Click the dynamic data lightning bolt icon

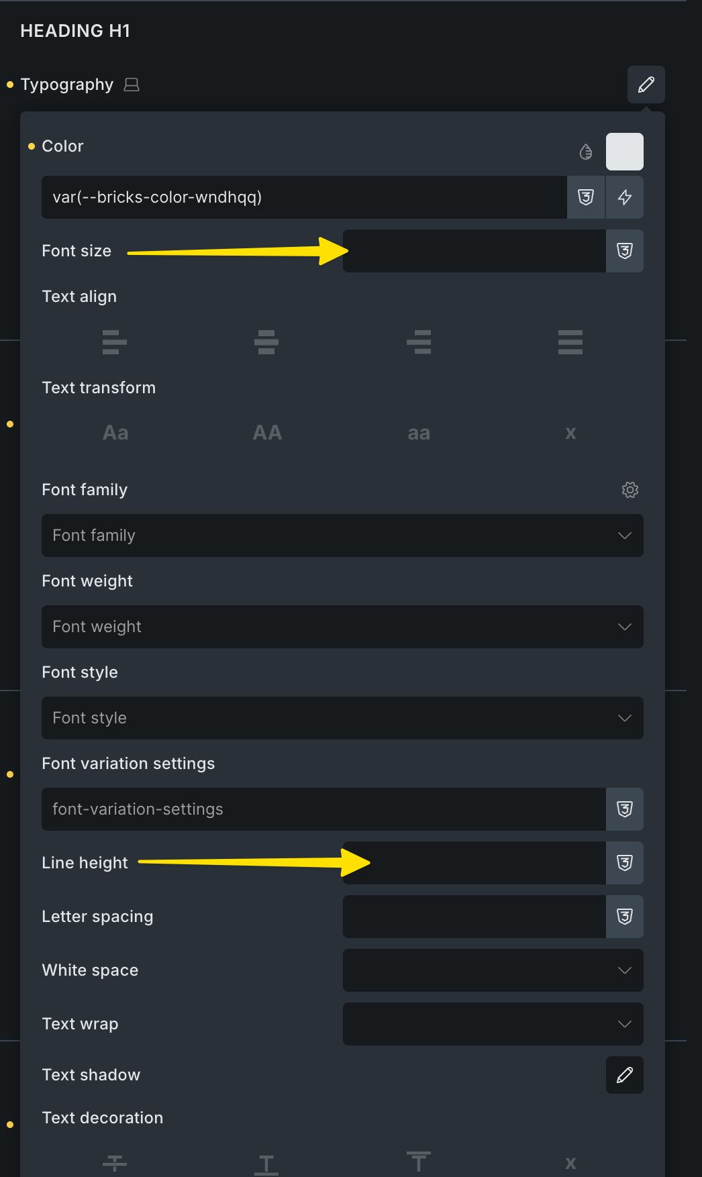pos(625,197)
